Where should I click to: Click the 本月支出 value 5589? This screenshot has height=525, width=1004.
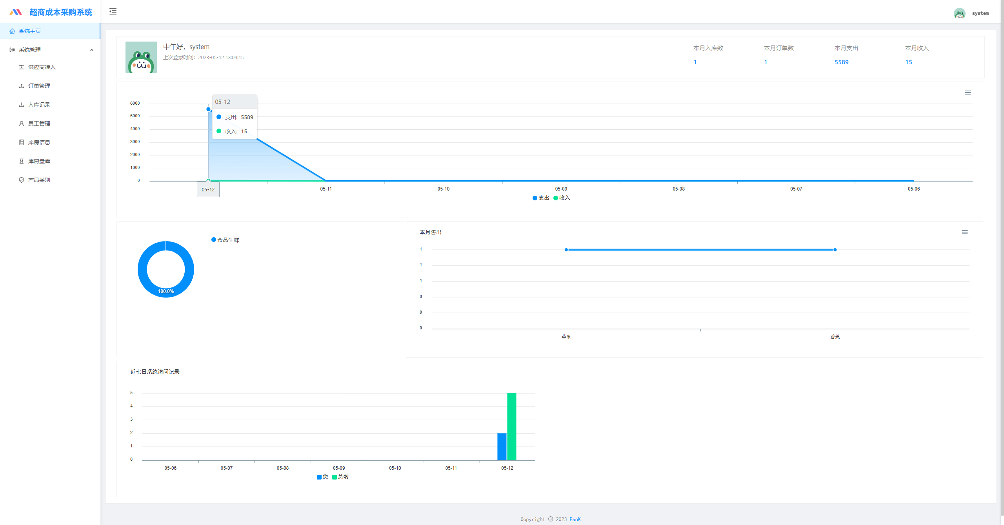click(842, 62)
